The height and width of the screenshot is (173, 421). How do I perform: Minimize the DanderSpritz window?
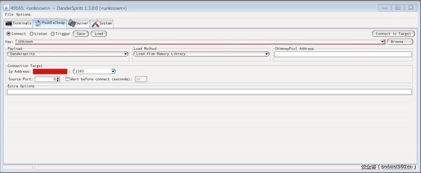384,8
